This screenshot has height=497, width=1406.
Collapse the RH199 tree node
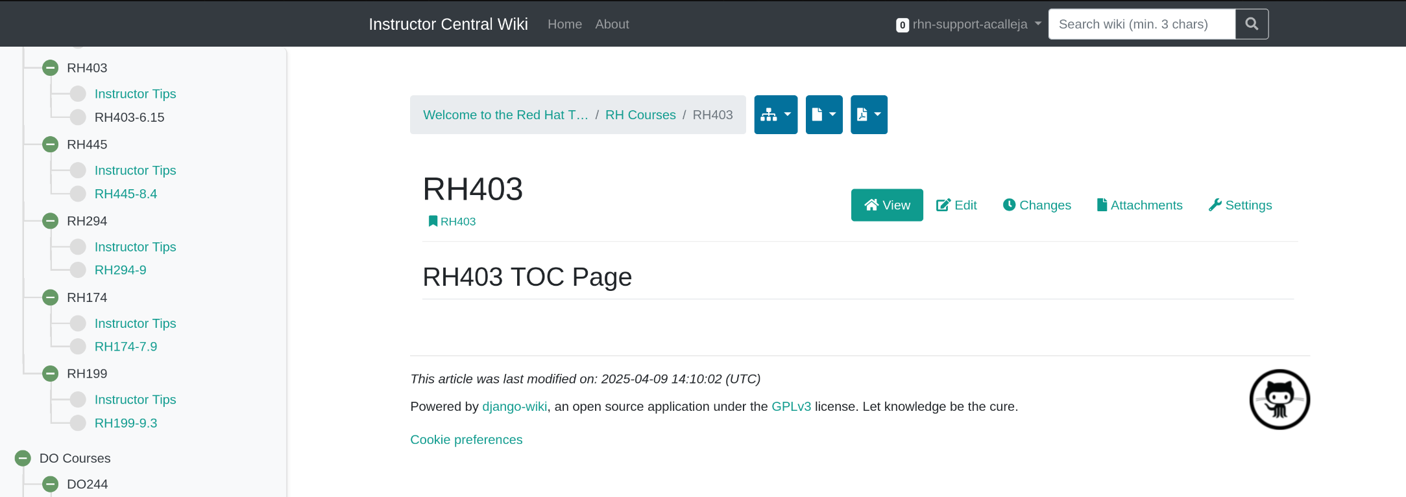(50, 373)
